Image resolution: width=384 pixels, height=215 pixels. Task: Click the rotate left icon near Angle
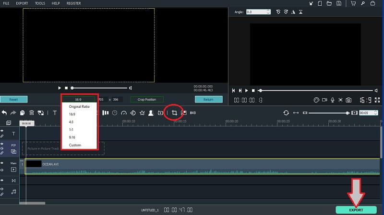[278, 11]
